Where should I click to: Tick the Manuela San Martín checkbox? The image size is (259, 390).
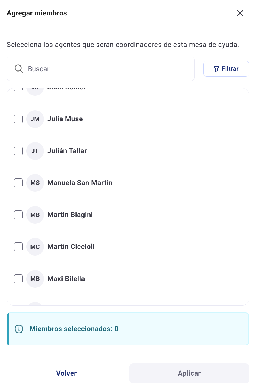(x=18, y=183)
